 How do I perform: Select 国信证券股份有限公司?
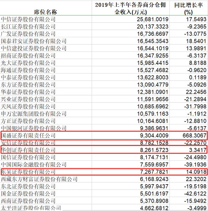point(28,157)
